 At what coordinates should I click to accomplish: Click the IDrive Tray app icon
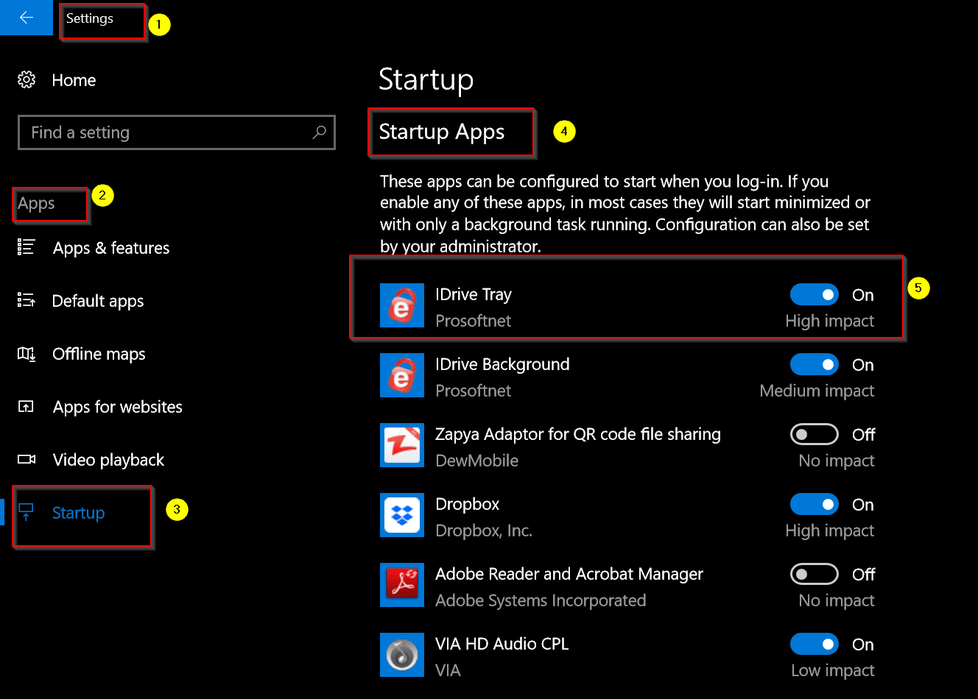tap(401, 305)
